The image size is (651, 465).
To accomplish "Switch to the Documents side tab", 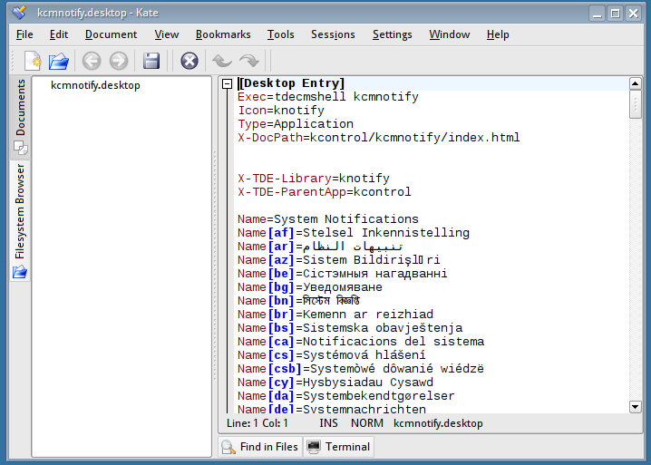I will tap(20, 118).
